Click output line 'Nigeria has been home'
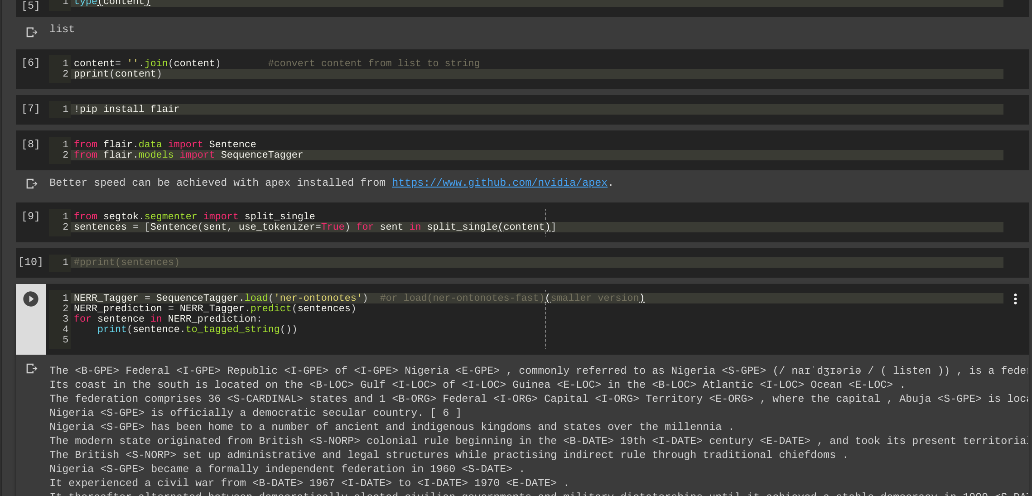 pyautogui.click(x=391, y=427)
